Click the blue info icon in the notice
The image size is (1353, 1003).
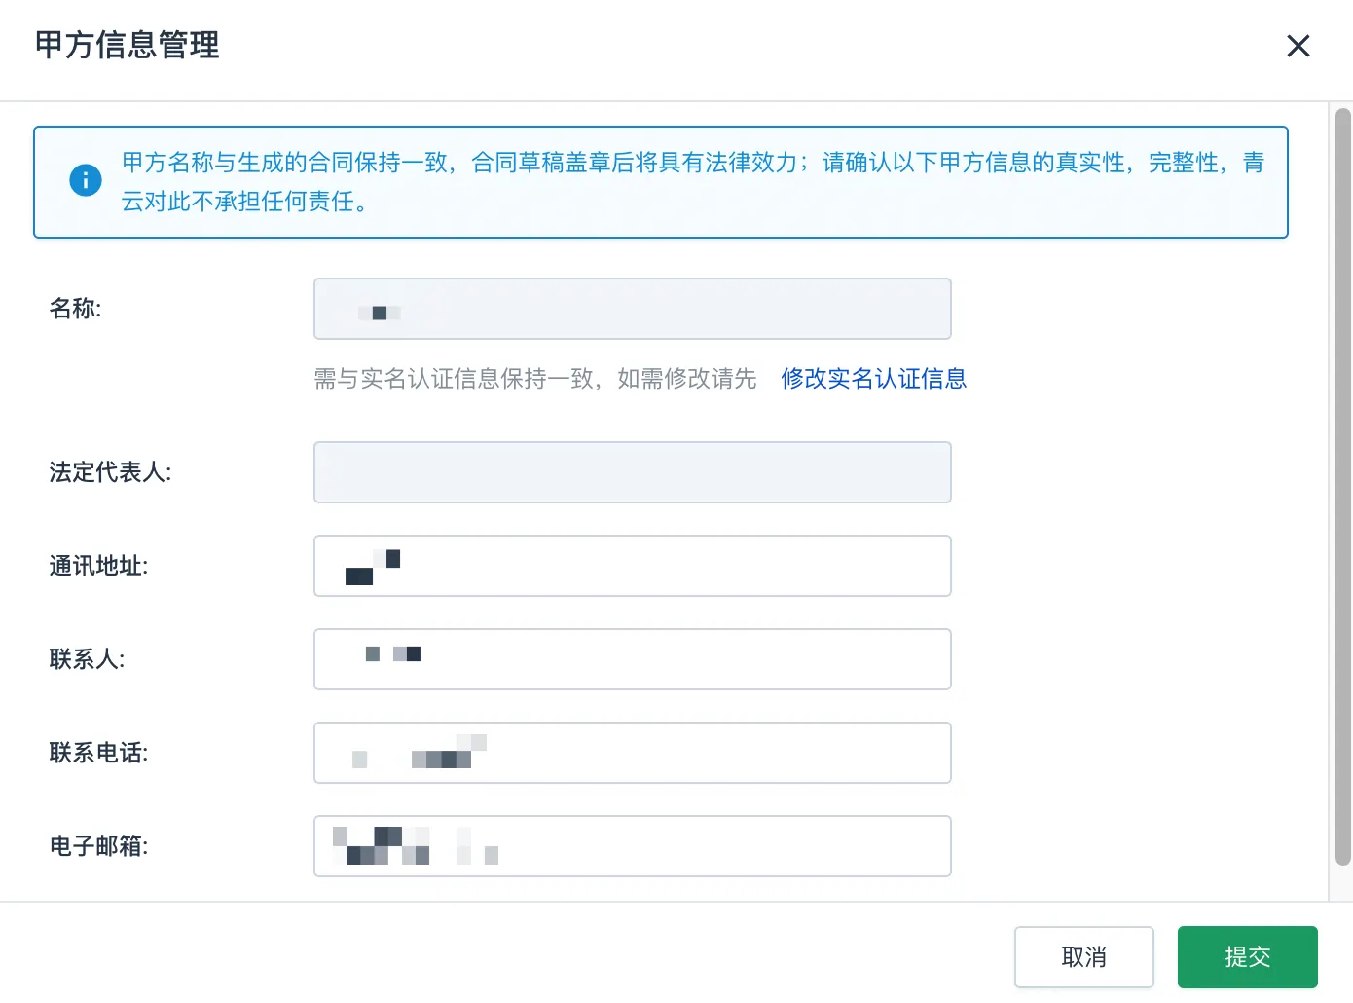point(86,180)
